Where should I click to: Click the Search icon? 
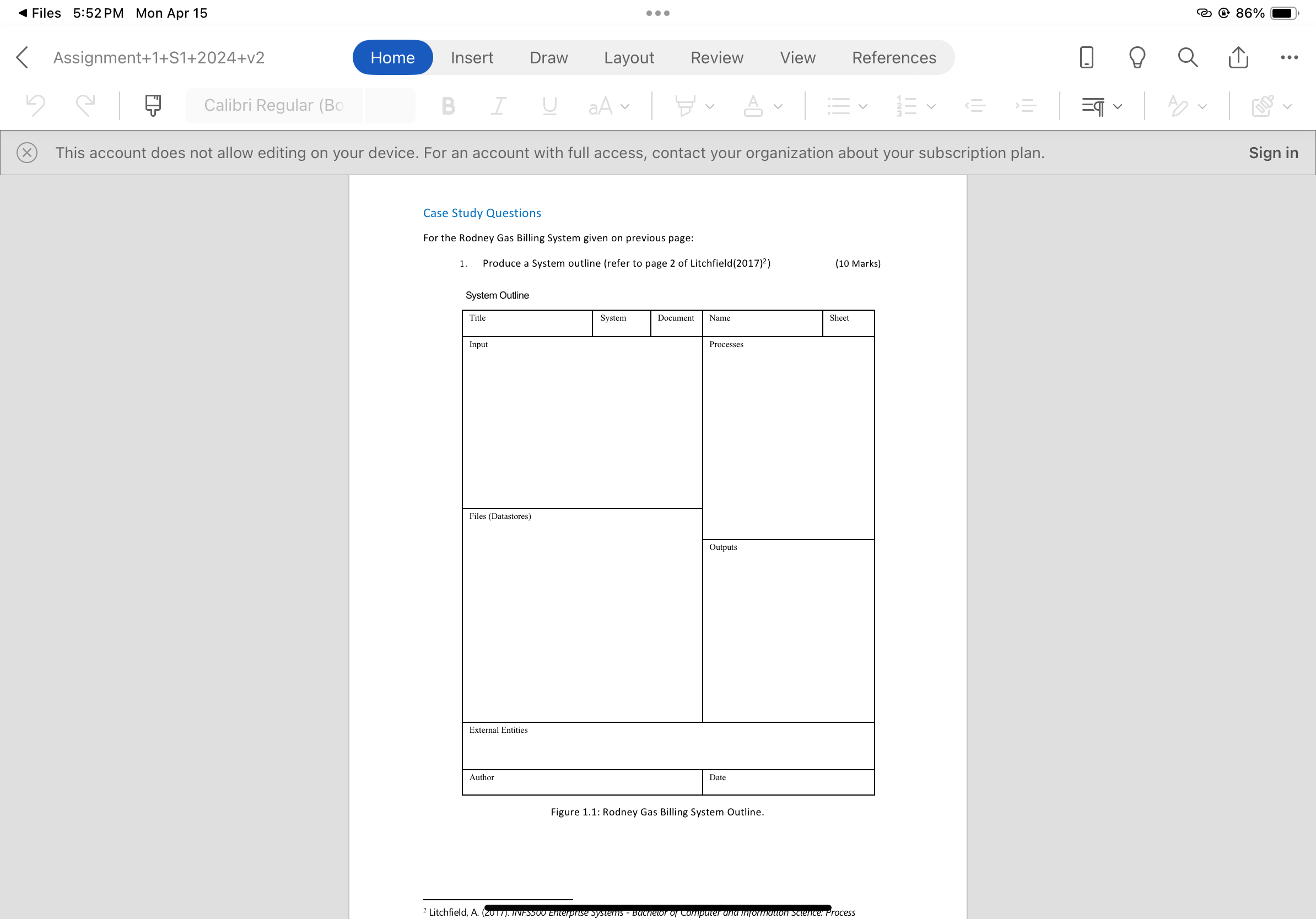[x=1187, y=57]
